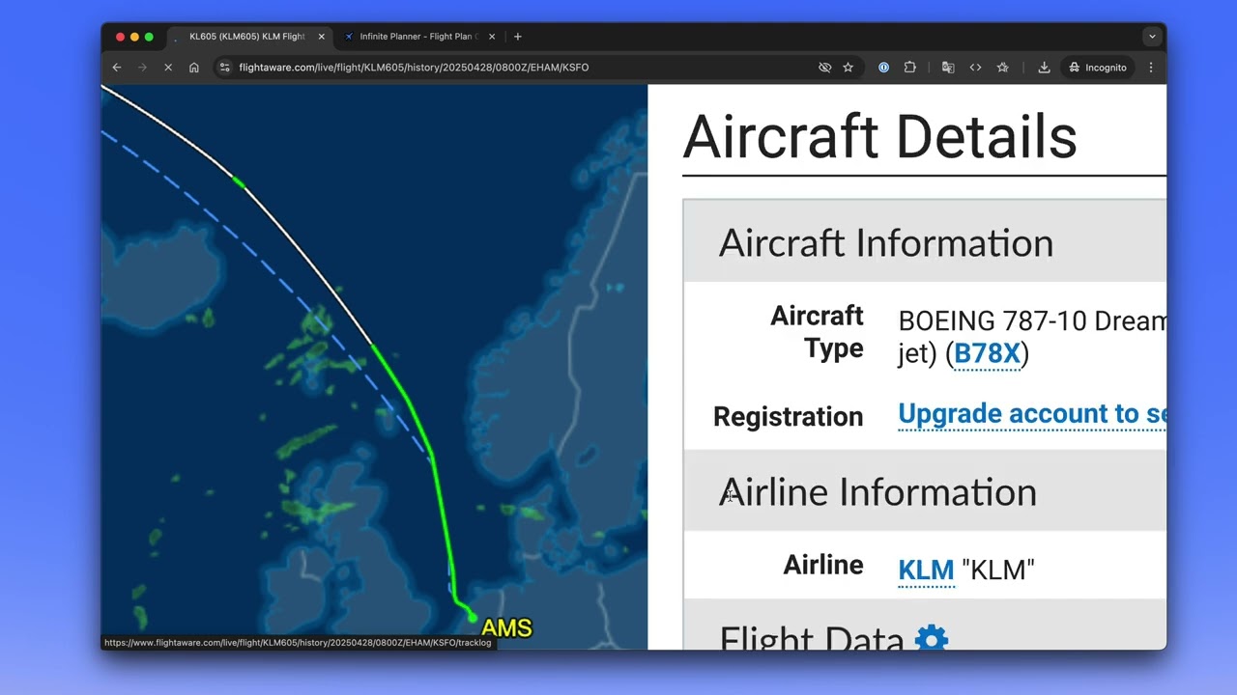Viewport: 1237px width, 695px height.
Task: Click the browser forward arrow
Action: 142,68
